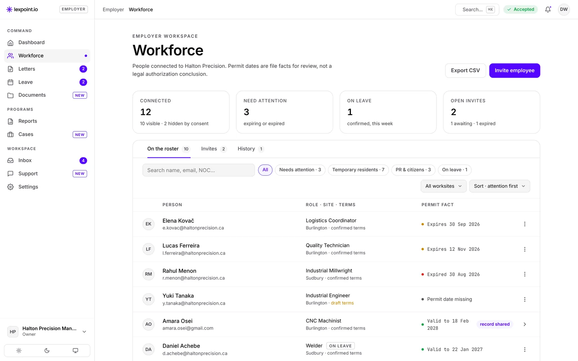Open row menu for Elena Kovač
This screenshot has width=578, height=361.
coord(525,224)
